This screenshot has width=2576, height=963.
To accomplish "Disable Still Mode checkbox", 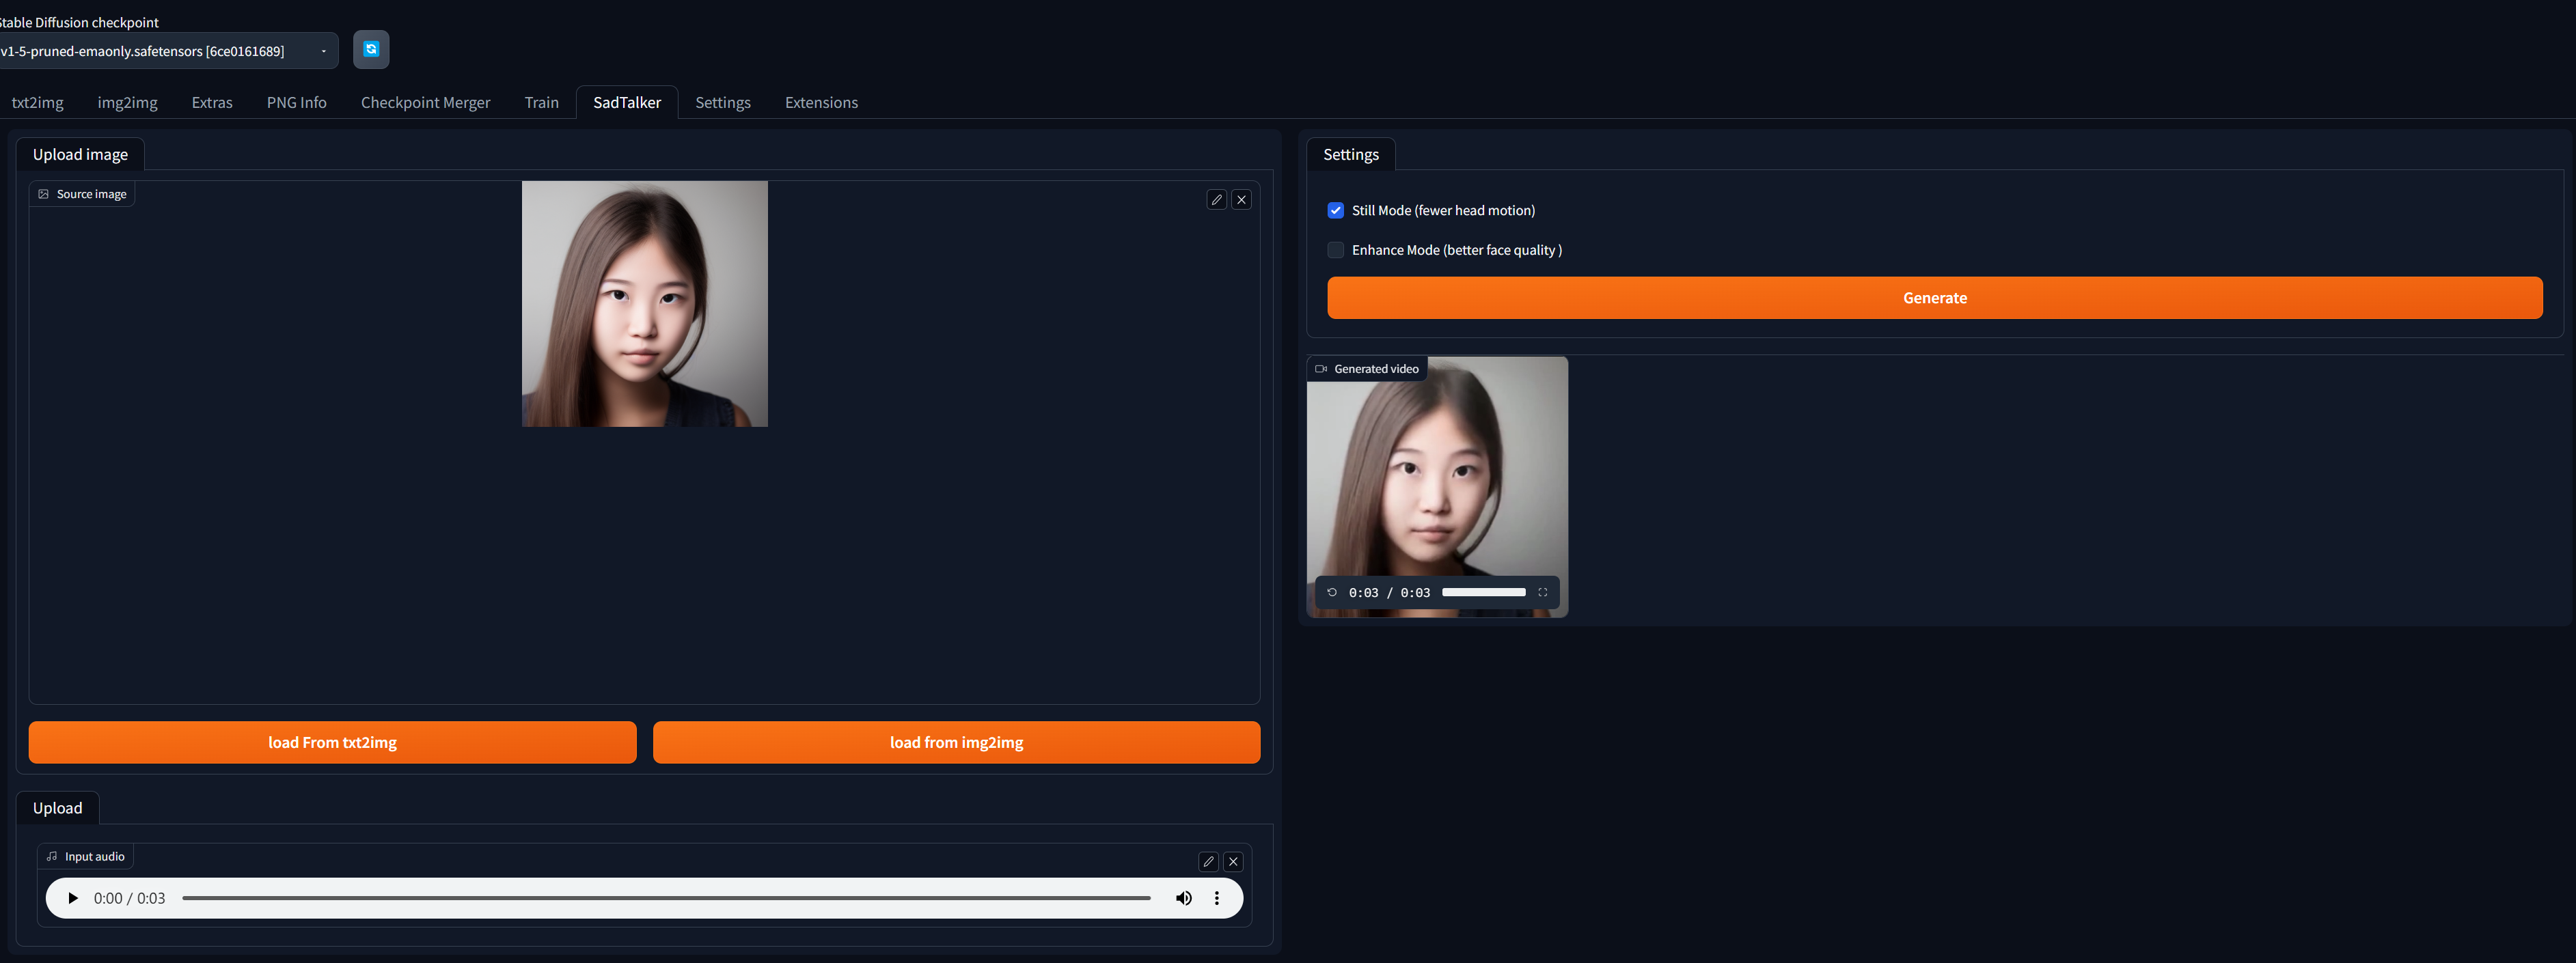I will click(1335, 210).
